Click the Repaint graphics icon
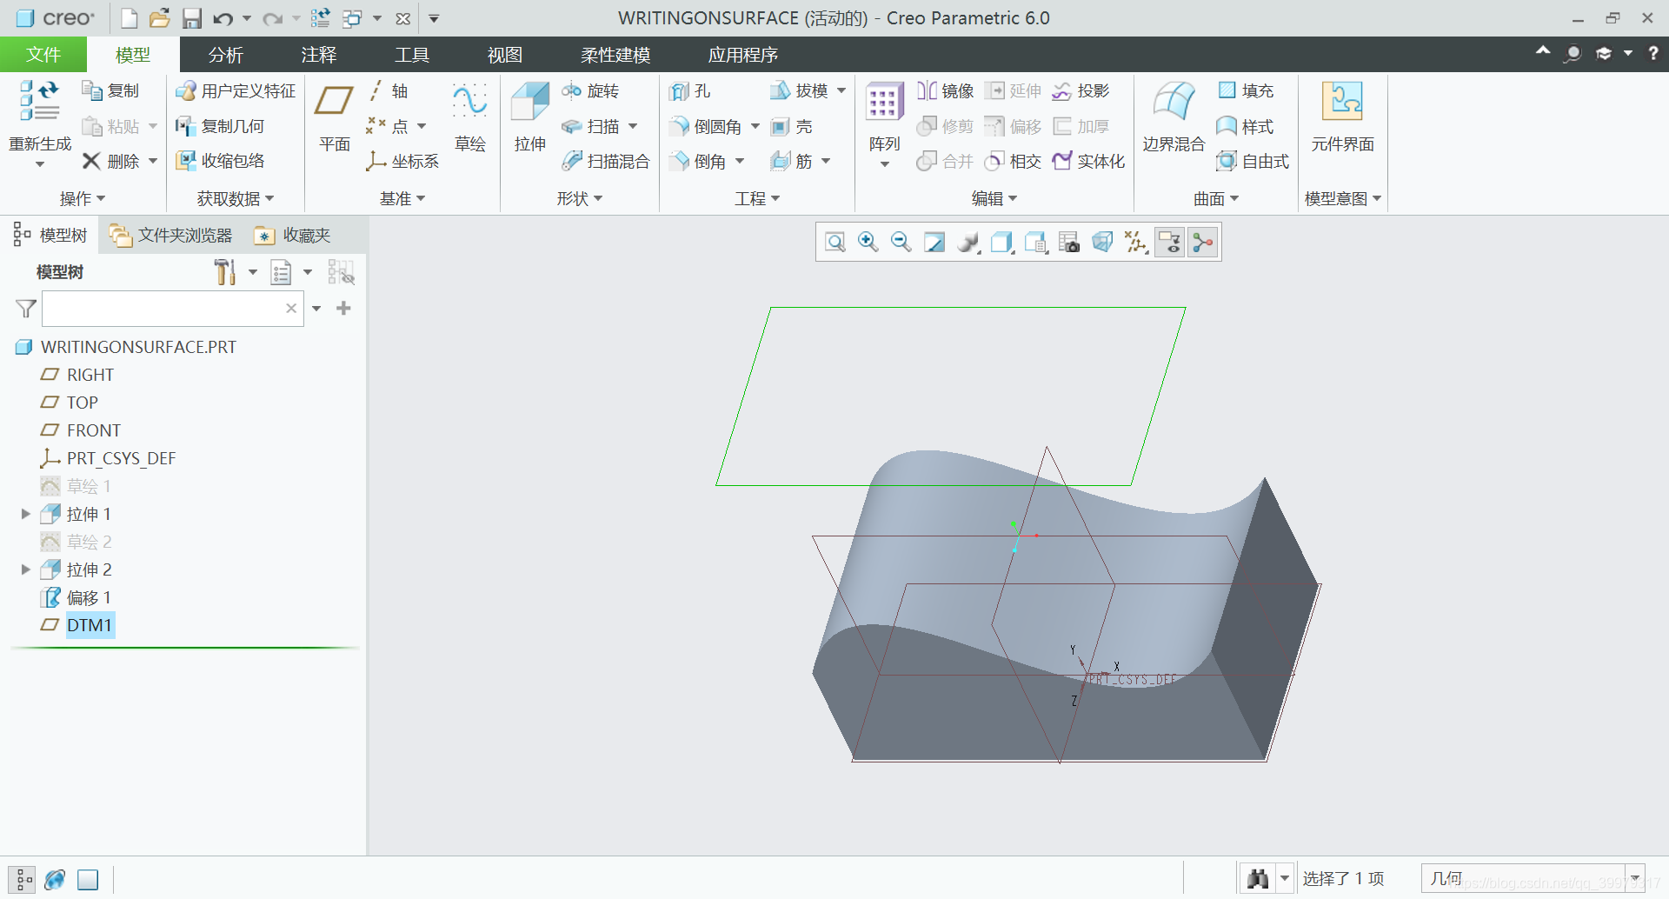1669x899 pixels. pyautogui.click(x=934, y=243)
